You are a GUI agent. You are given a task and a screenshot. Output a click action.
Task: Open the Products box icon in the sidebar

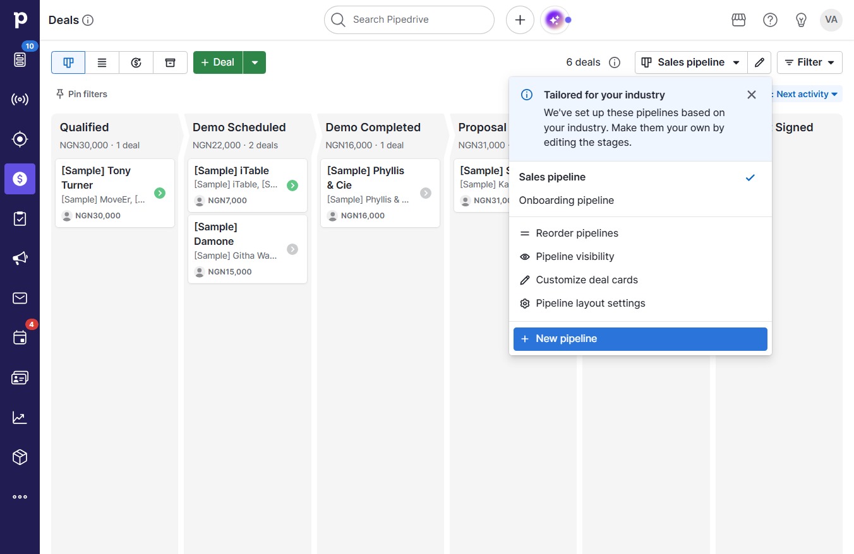pos(20,457)
